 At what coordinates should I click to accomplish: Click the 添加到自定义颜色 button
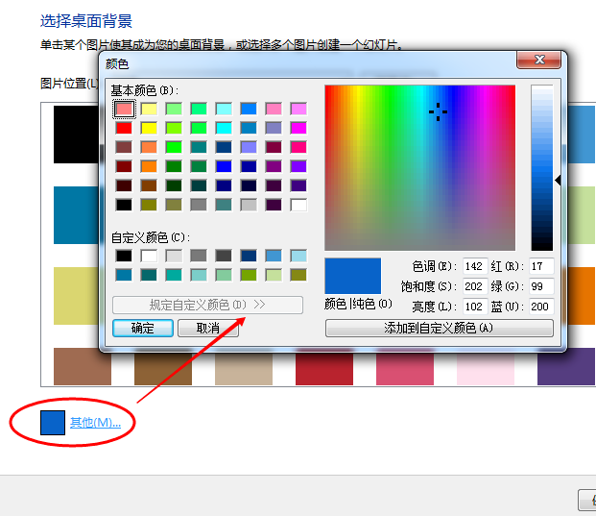tap(439, 328)
